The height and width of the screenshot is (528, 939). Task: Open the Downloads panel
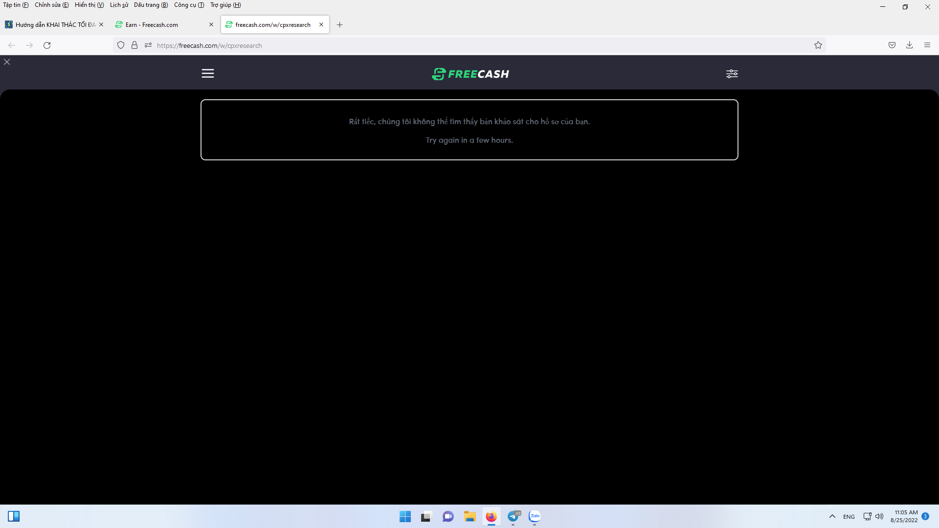pos(910,45)
